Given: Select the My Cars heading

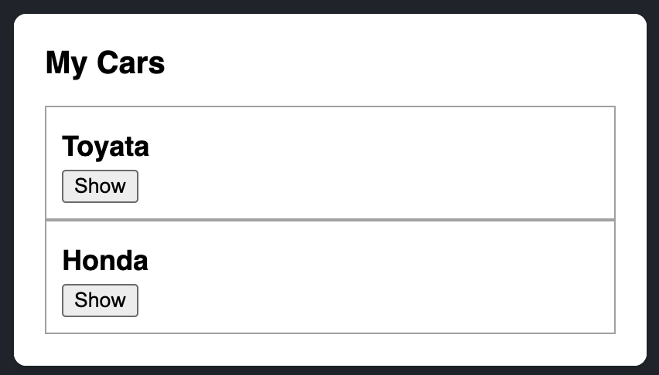Looking at the screenshot, I should 105,63.
